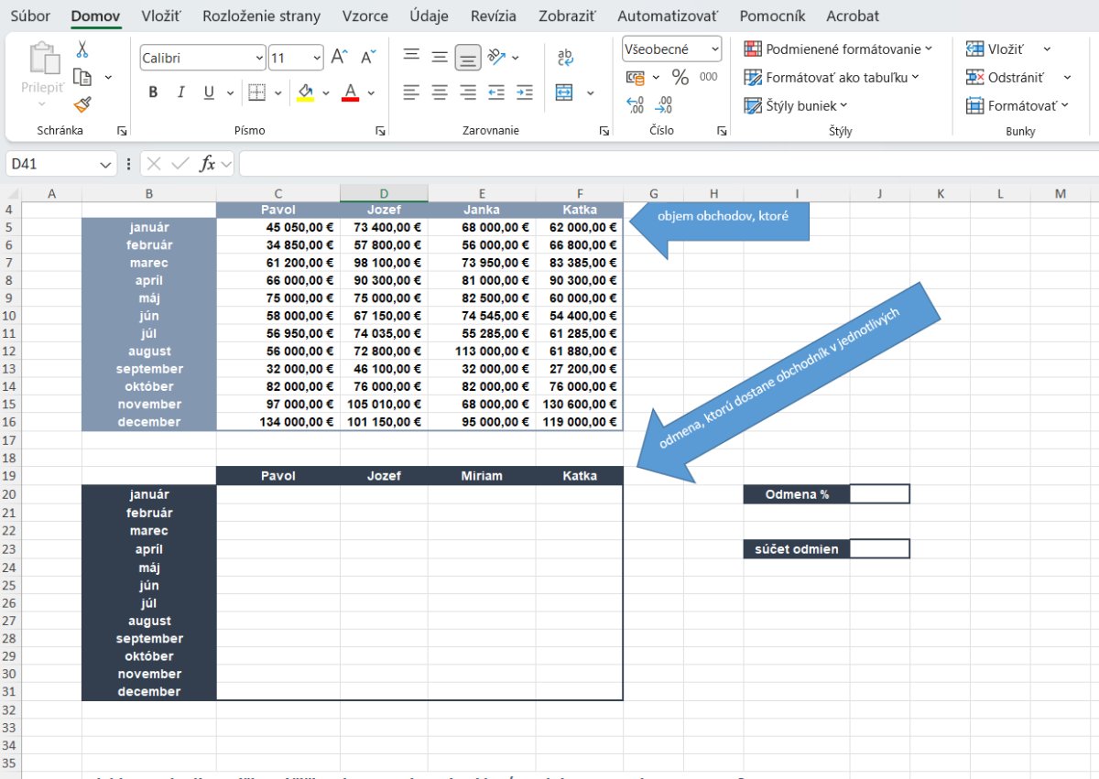The image size is (1099, 779).
Task: Center text horizontally in the cell
Action: 440,92
